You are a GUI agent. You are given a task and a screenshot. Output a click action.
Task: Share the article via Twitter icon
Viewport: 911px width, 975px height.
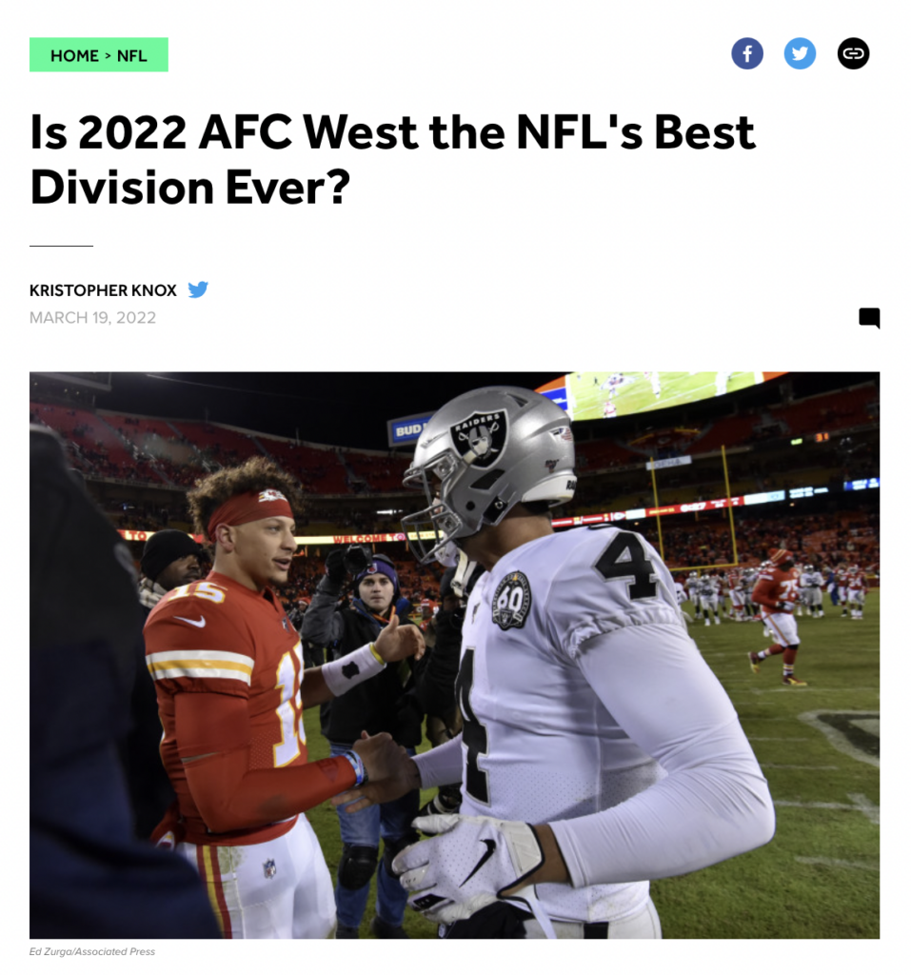[x=800, y=53]
